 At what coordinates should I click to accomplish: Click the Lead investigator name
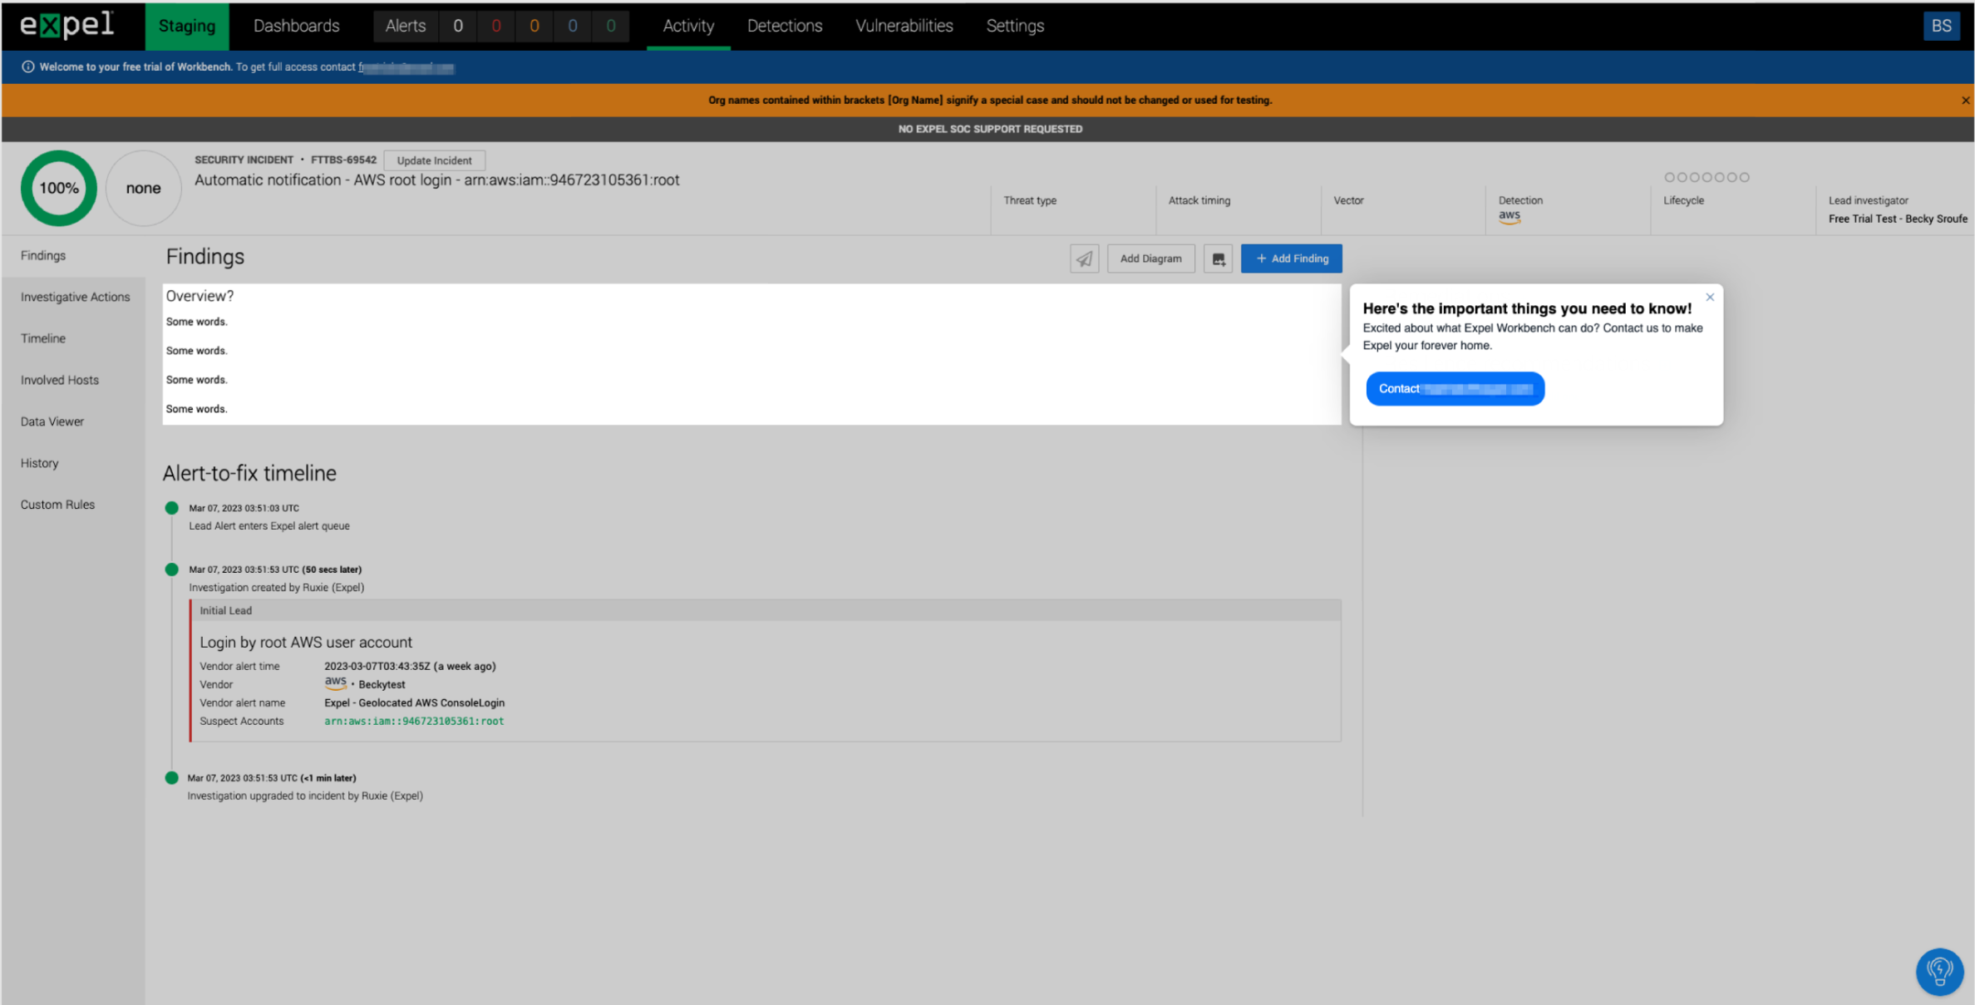1898,219
